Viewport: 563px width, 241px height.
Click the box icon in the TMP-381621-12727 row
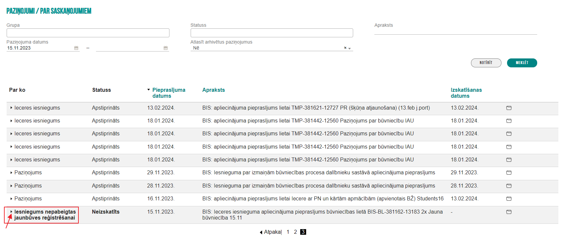[x=509, y=108]
